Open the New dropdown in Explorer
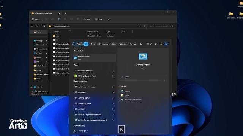Screen dimensions: 243x136 pyautogui.click(x=36, y=19)
